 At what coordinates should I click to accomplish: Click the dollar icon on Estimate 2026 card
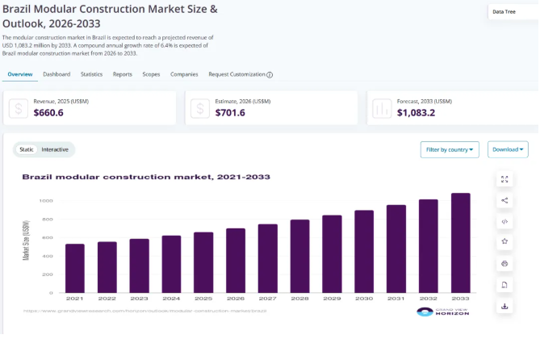coord(200,108)
